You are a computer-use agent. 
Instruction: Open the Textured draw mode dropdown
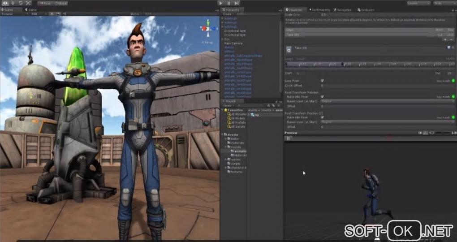click(x=15, y=14)
